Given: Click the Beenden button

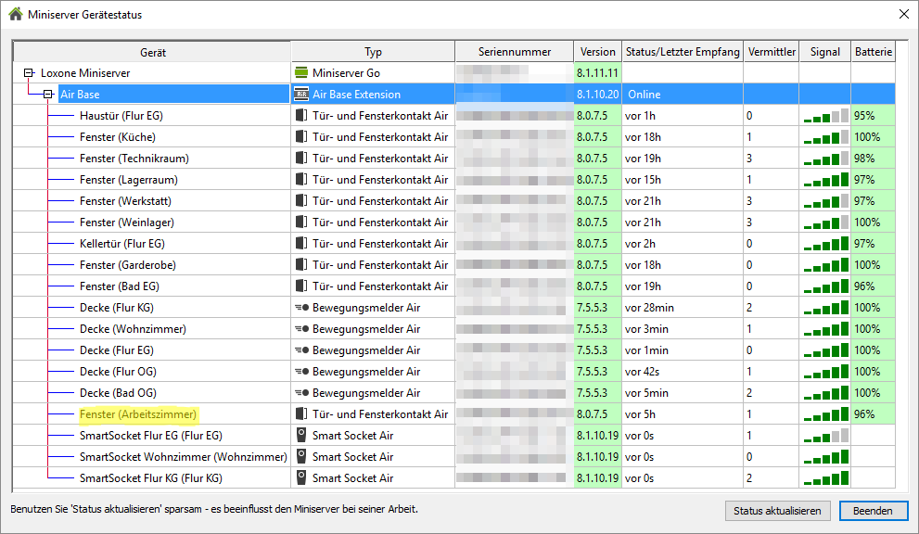Looking at the screenshot, I should 873,511.
